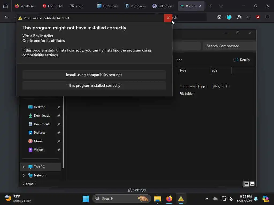Show hidden system tray icons
274x205 pixels.
point(207,199)
